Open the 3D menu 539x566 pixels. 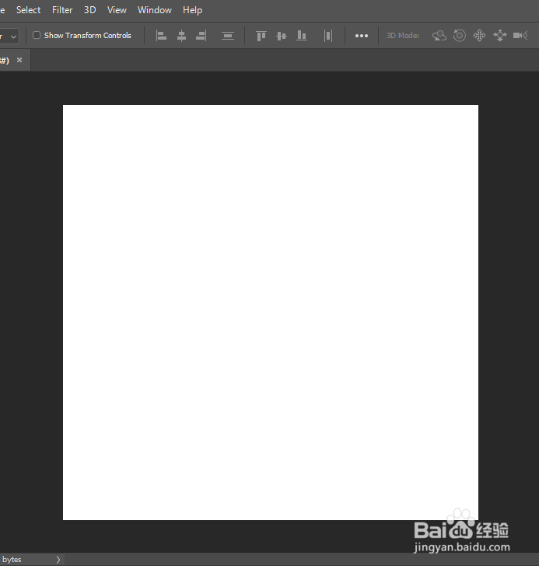[x=90, y=10]
